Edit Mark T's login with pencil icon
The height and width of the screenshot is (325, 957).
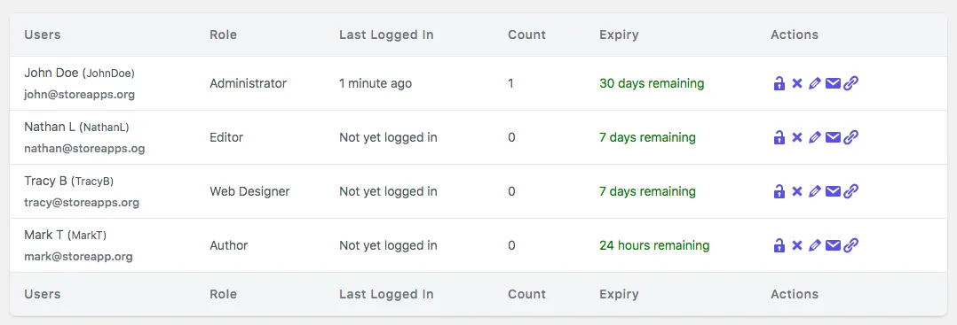pyautogui.click(x=814, y=245)
